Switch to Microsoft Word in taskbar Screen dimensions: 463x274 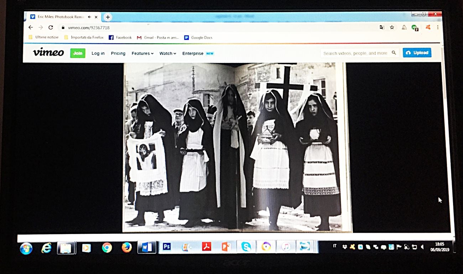pyautogui.click(x=146, y=247)
